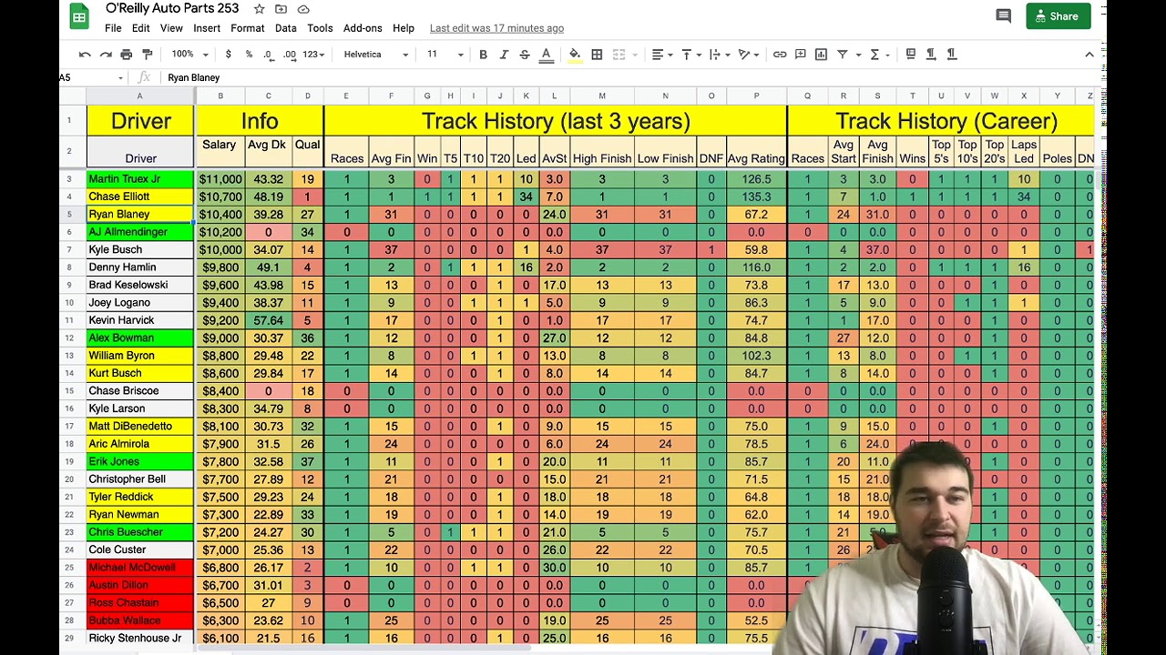Screen dimensions: 1166x655
Task: Open the Add-ons menu
Action: pyautogui.click(x=363, y=28)
